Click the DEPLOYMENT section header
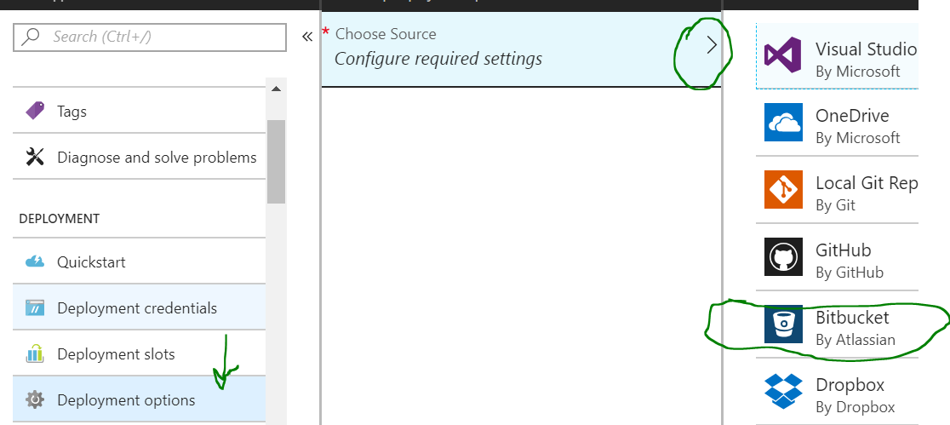This screenshot has height=425, width=950. (59, 218)
